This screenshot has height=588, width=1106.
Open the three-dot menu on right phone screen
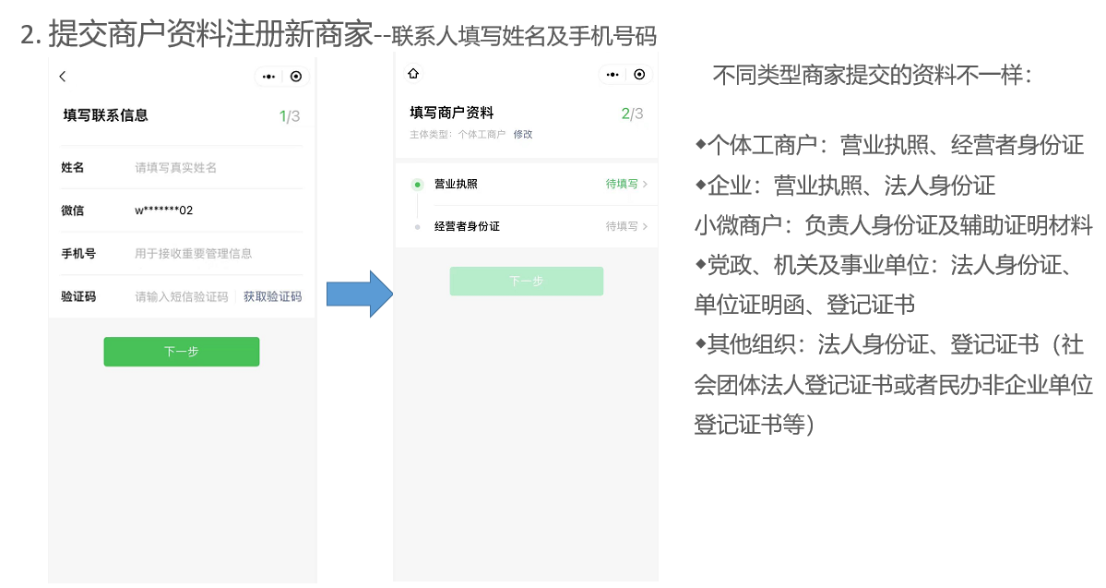(x=612, y=75)
